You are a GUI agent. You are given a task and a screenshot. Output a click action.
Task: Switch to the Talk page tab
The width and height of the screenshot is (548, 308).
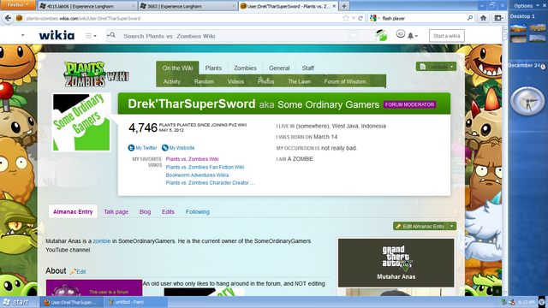(116, 211)
